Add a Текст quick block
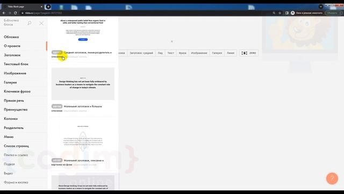The height and width of the screenshot is (194, 344). tap(171, 53)
